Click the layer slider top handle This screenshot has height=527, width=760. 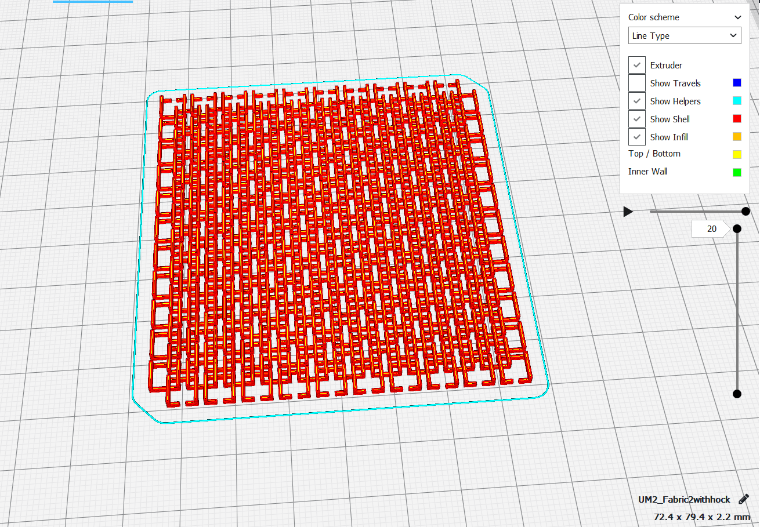[x=737, y=228]
